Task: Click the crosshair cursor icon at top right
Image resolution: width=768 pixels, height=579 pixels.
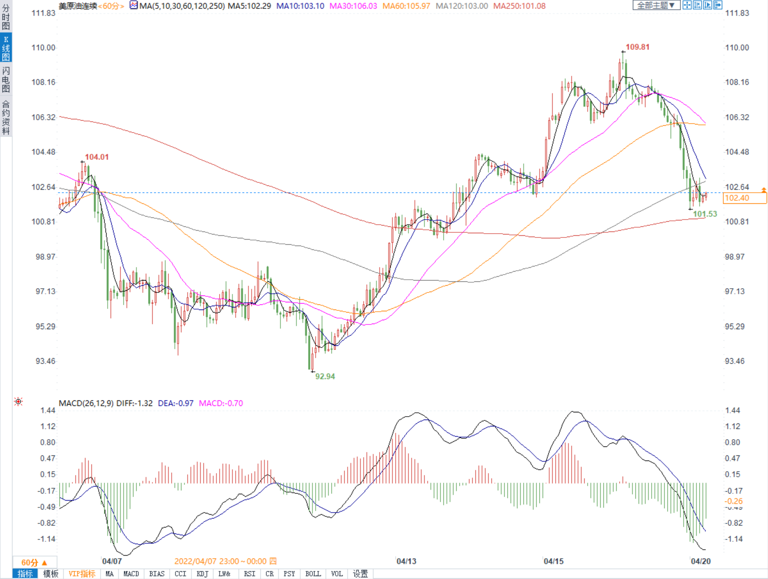Action: click(x=687, y=5)
